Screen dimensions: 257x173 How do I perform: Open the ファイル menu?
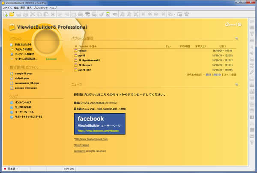coord(7,8)
